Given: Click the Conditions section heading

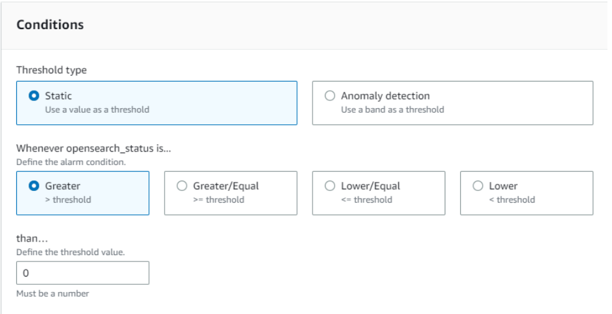Looking at the screenshot, I should 50,25.
